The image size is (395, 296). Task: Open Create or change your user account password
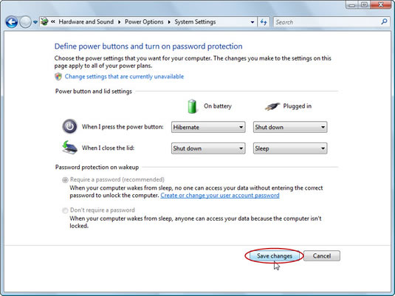pos(220,196)
